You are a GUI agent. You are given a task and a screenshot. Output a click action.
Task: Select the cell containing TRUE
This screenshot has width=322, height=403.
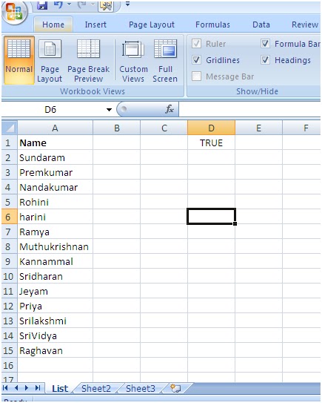(x=211, y=142)
